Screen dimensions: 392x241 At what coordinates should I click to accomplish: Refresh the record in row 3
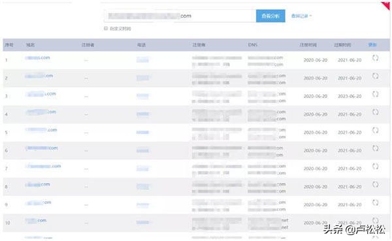click(x=375, y=94)
